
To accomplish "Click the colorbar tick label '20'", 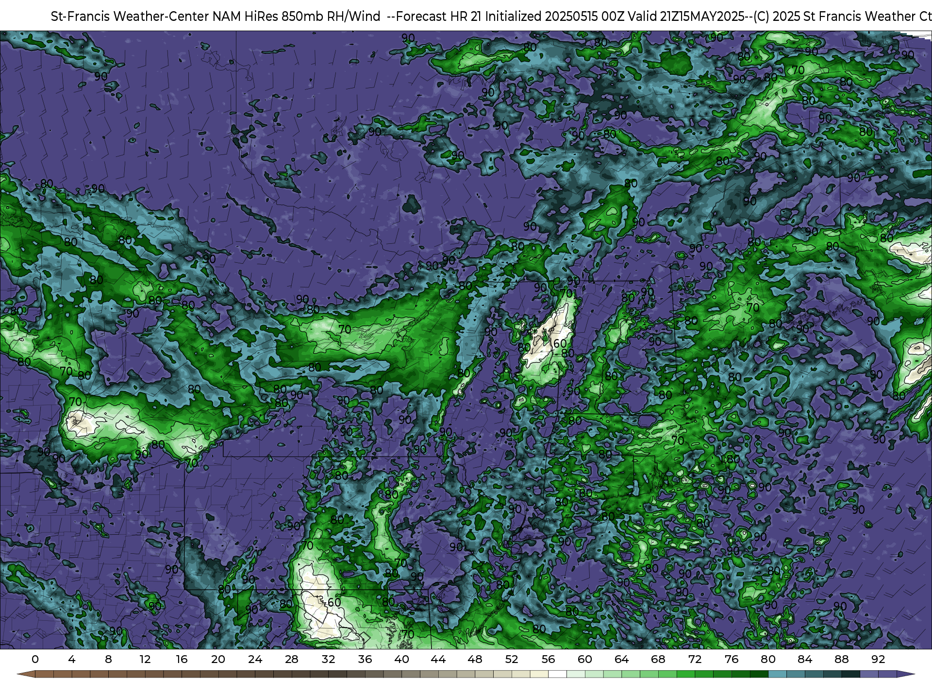I will [x=218, y=660].
